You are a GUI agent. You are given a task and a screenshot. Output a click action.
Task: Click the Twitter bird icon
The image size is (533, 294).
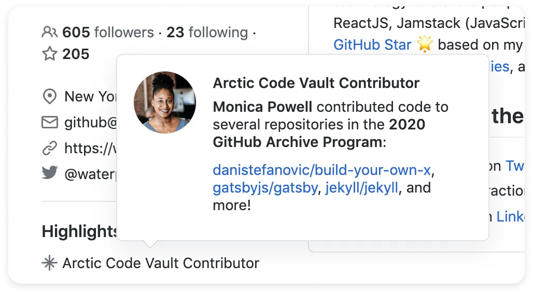point(50,173)
